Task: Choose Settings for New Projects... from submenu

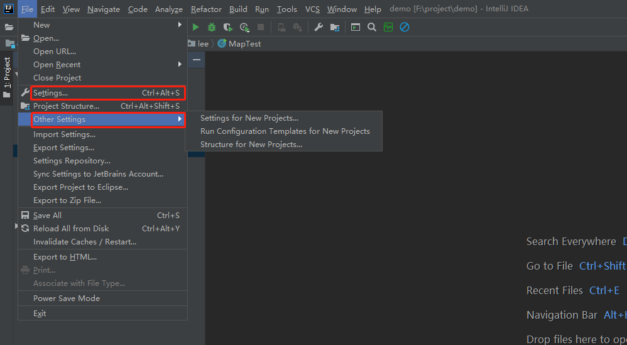Action: pyautogui.click(x=249, y=118)
